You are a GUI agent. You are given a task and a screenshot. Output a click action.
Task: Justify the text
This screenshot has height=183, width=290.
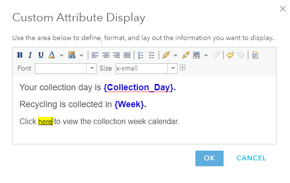[127, 55]
